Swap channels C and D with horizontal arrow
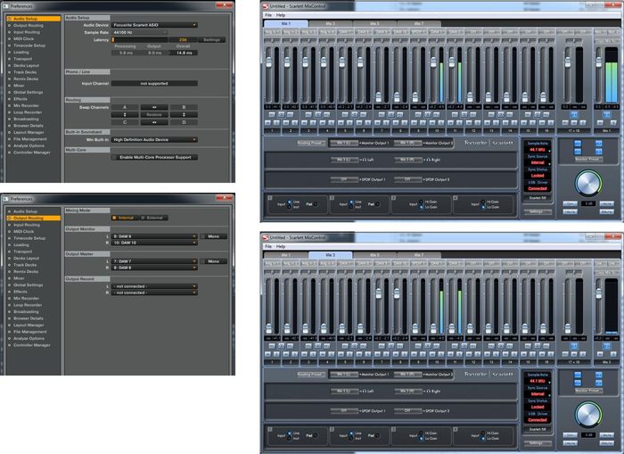624x454 pixels. point(154,122)
